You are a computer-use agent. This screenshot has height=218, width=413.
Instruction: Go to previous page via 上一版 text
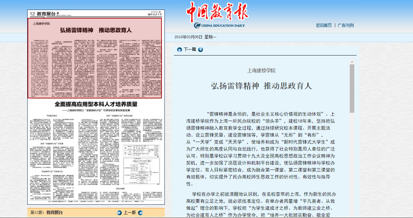130,213
